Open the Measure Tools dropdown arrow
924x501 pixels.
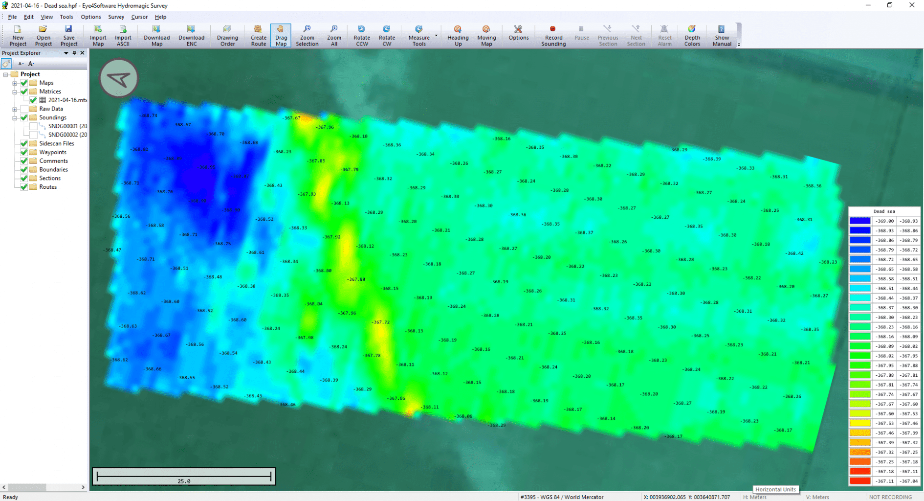point(436,35)
